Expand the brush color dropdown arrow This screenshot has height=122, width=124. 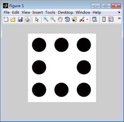click(x=87, y=19)
